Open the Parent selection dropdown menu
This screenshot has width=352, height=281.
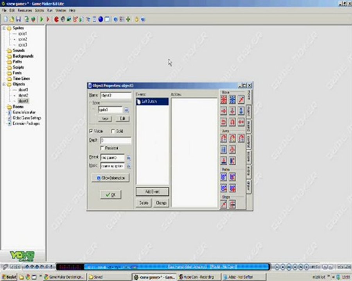tap(129, 158)
